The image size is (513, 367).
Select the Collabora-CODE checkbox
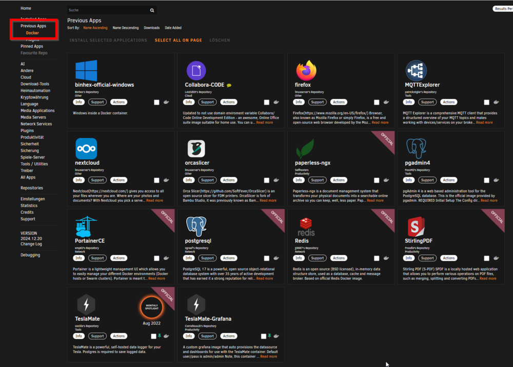pyautogui.click(x=267, y=103)
